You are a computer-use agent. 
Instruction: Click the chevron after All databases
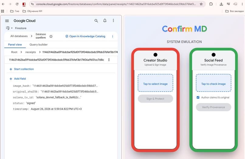pyautogui.click(x=31, y=36)
